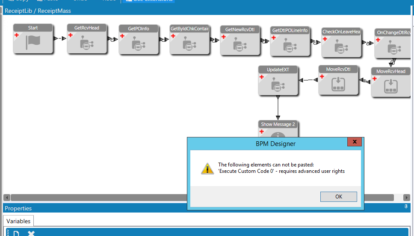Select the CheckOnLeaveHea method node
The width and height of the screenshot is (414, 236).
[341, 42]
